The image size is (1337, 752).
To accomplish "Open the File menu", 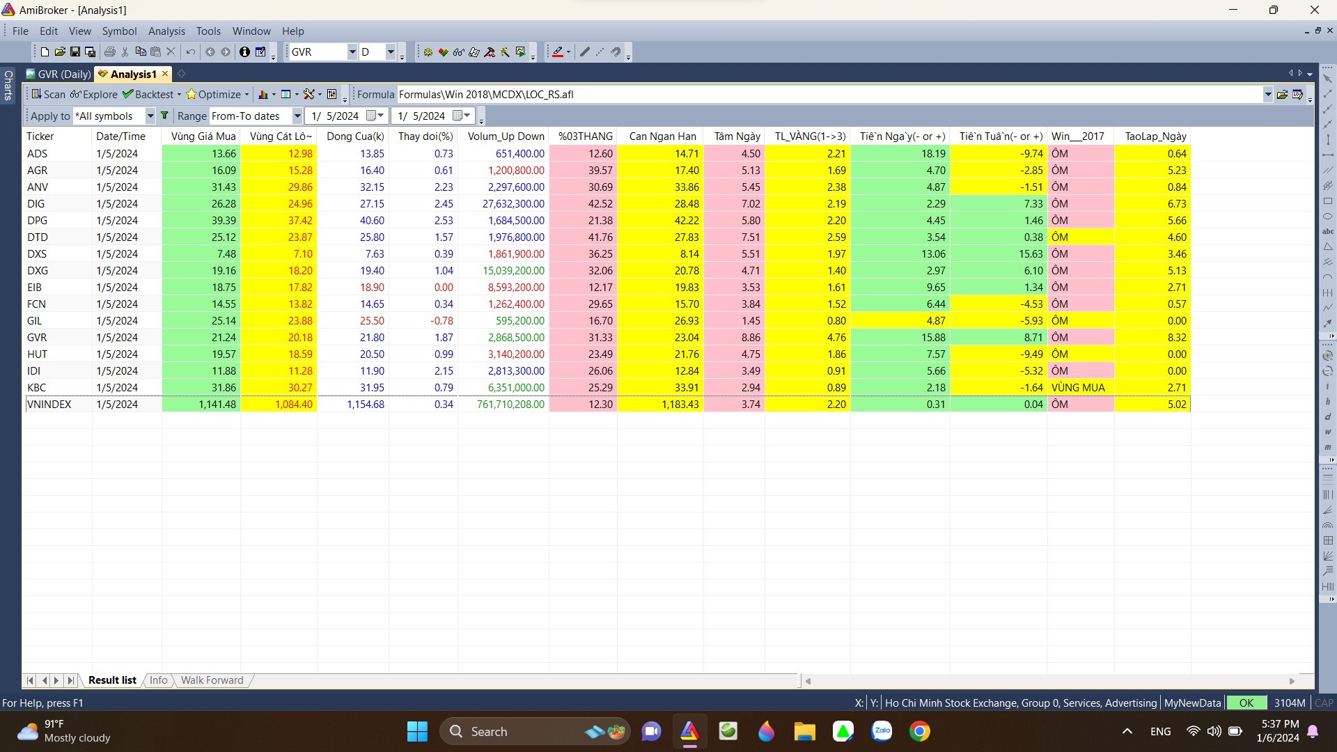I will (20, 31).
